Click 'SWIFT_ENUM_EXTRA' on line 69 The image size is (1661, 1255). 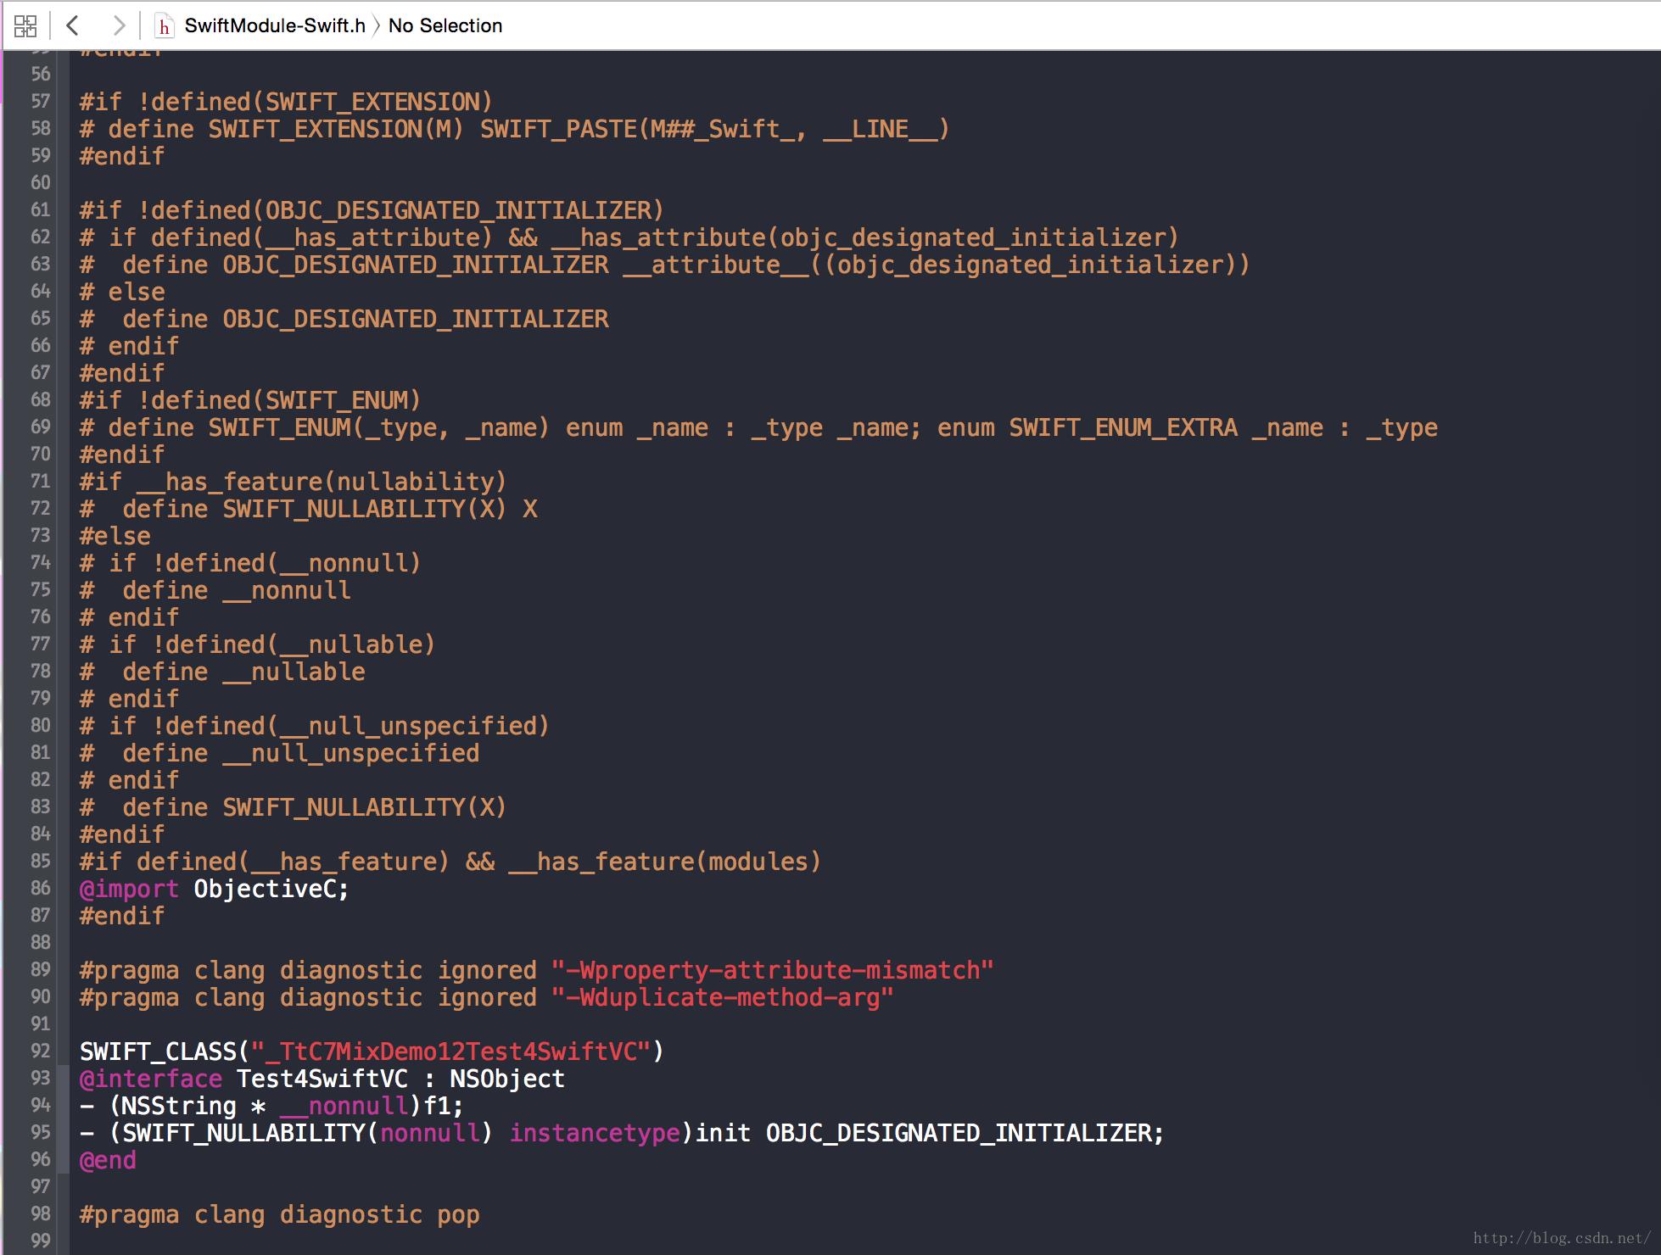(x=1123, y=428)
